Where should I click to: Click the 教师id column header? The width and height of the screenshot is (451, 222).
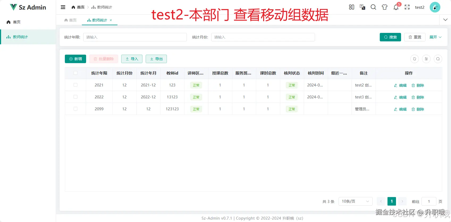(172, 73)
